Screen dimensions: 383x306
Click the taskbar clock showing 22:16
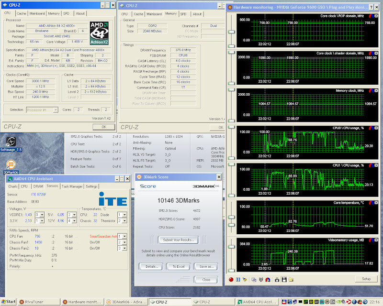(x=375, y=302)
